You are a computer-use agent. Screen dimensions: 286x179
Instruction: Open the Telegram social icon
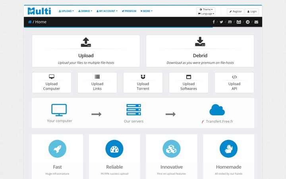click(x=248, y=22)
